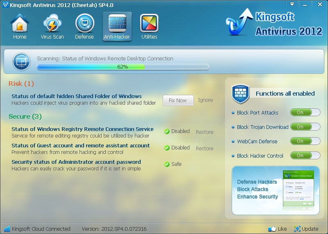Click the version 2012.SP4.0.072316 text

point(114,229)
